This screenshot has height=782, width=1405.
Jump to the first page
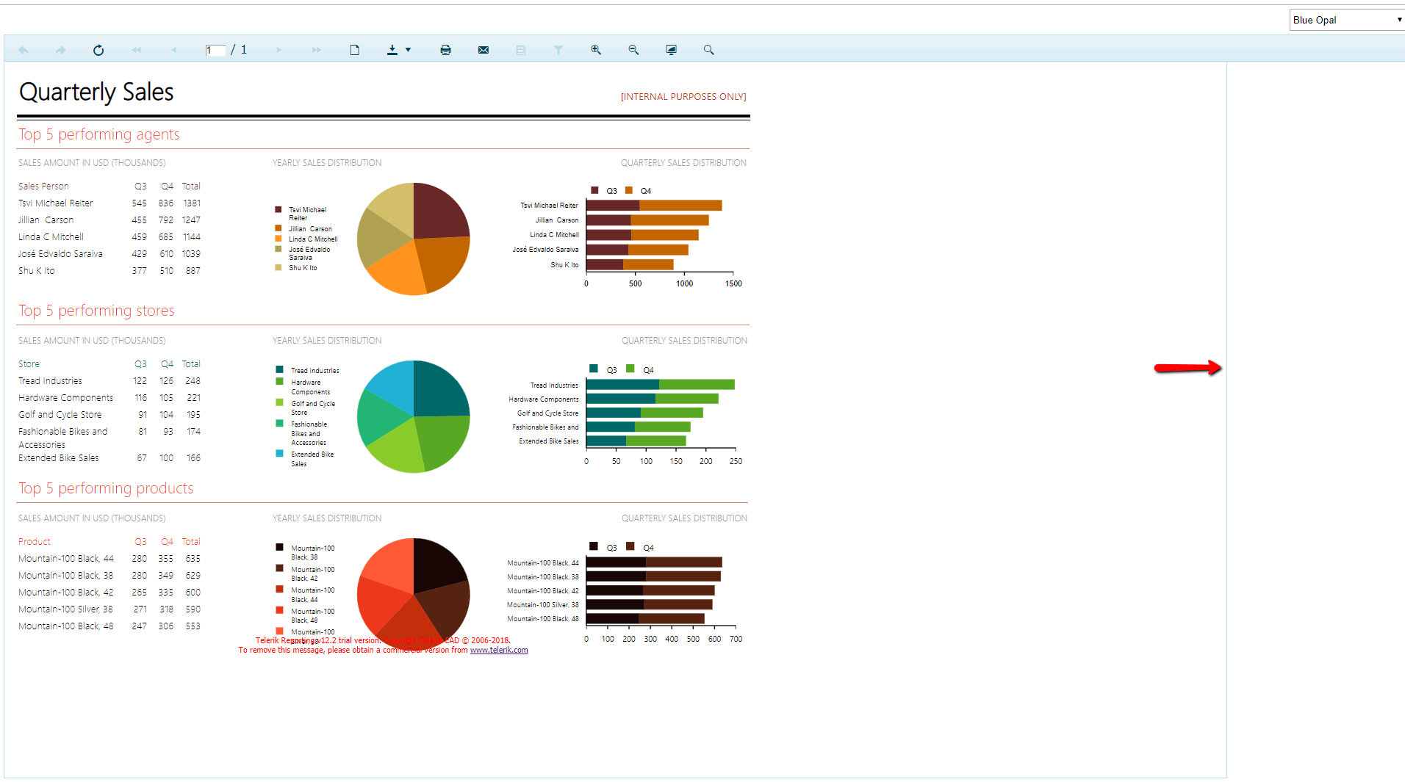[137, 50]
